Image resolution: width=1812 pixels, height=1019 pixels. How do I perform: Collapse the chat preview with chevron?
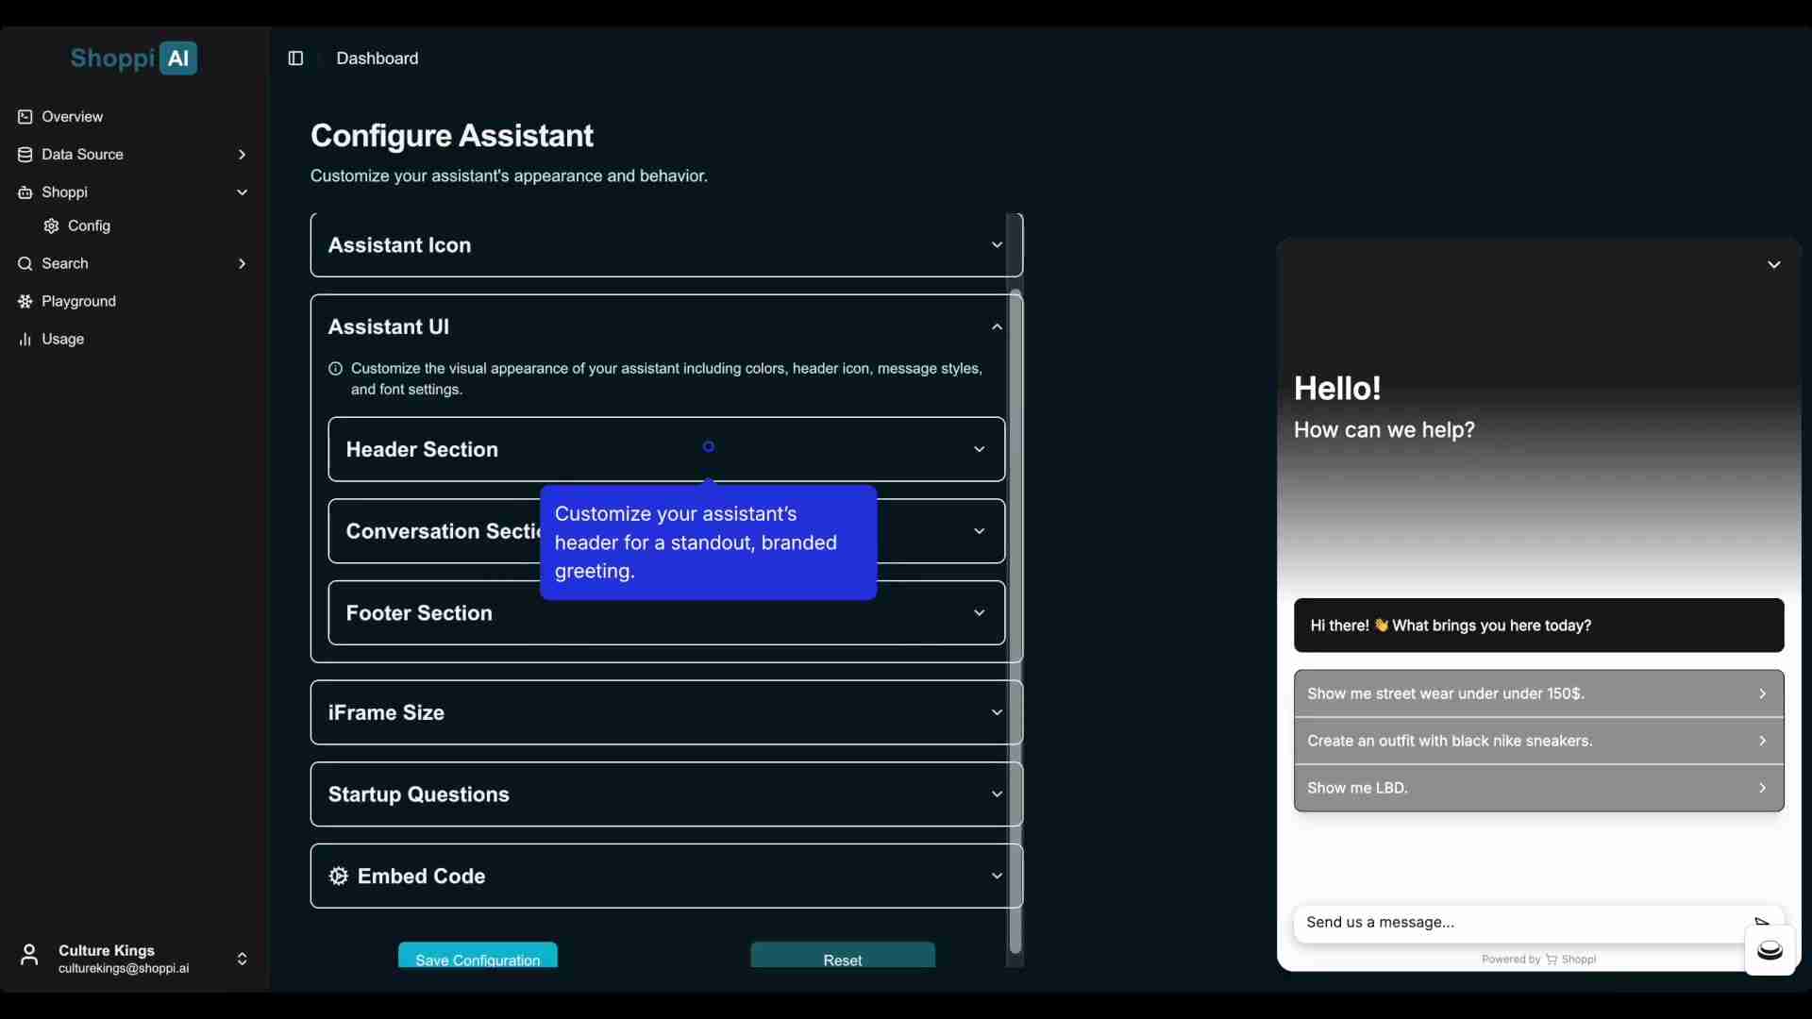tap(1774, 265)
